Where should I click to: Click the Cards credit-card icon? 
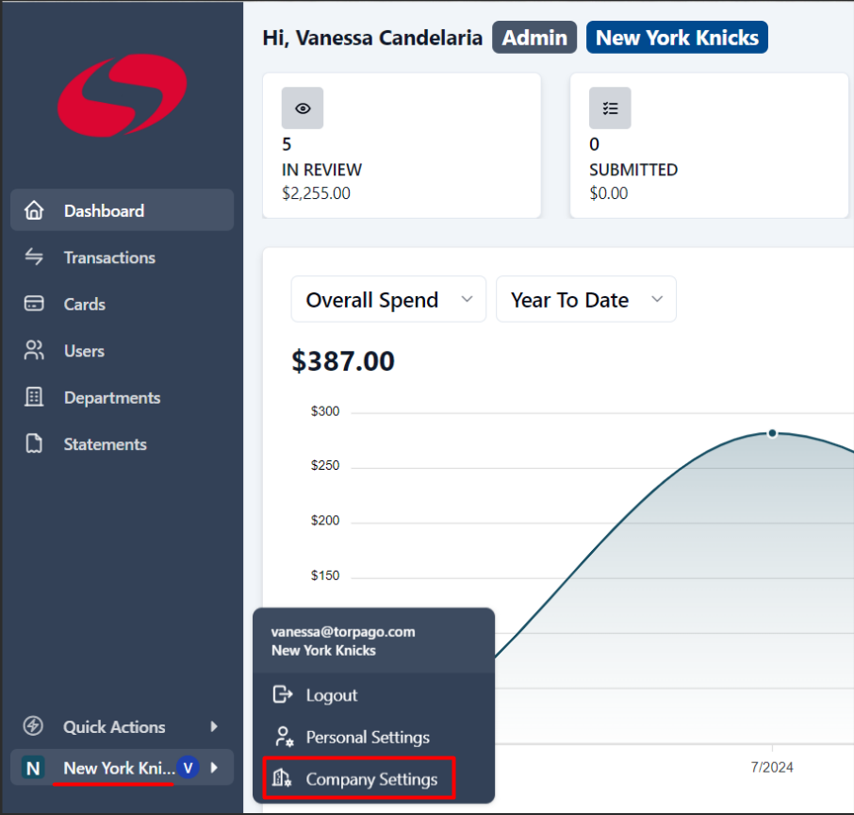coord(34,304)
